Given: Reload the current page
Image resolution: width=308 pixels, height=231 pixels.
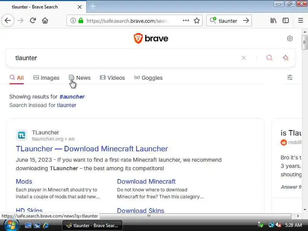Looking at the screenshot, I should (x=33, y=20).
